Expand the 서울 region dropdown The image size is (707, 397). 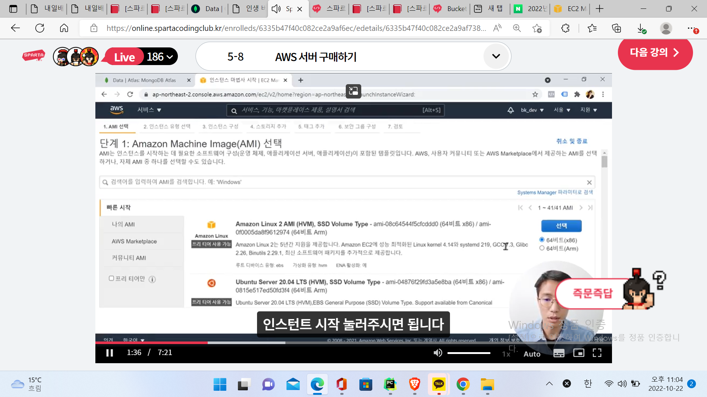point(562,110)
